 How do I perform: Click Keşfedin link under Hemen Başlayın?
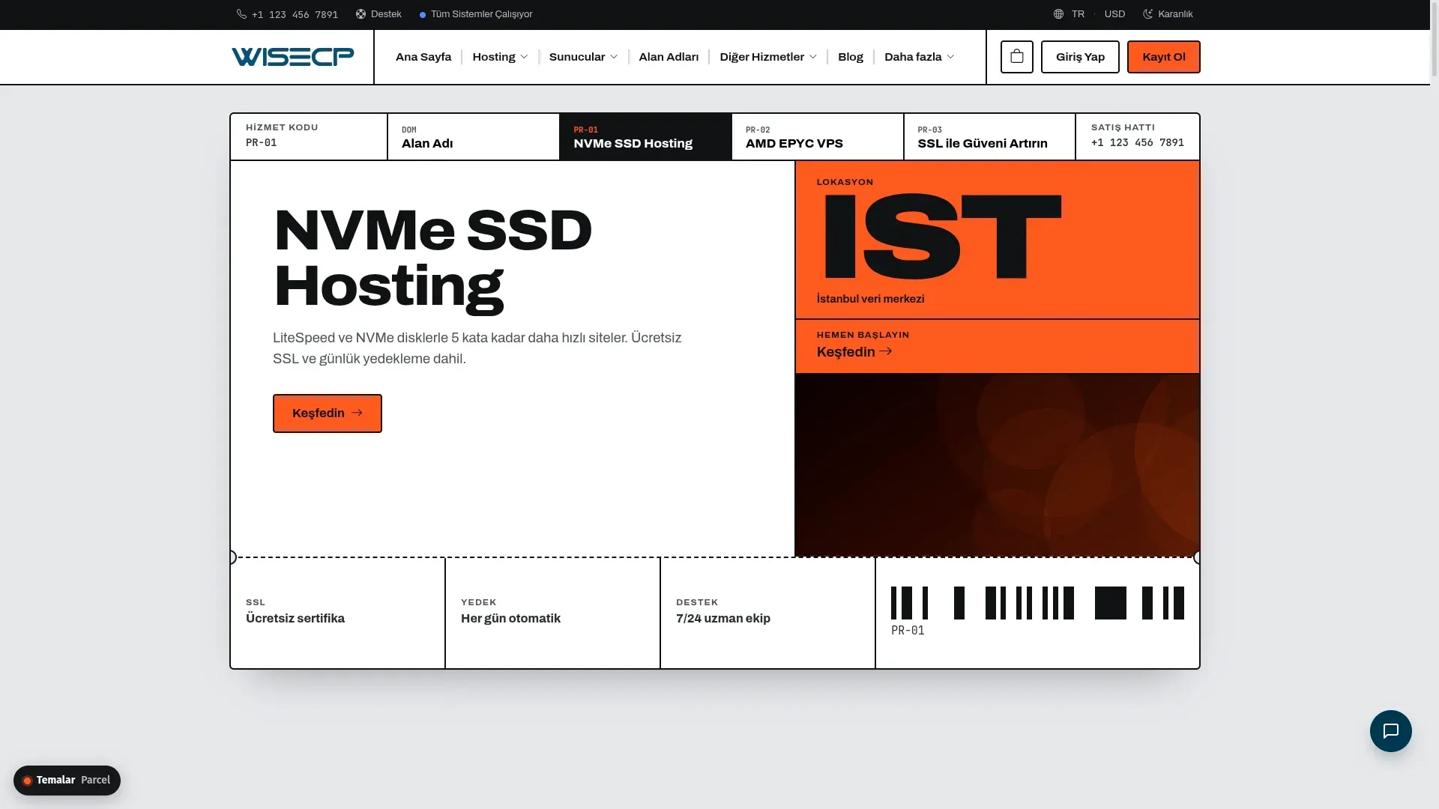(854, 352)
